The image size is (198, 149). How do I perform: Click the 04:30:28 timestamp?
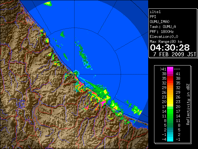coord(170,47)
